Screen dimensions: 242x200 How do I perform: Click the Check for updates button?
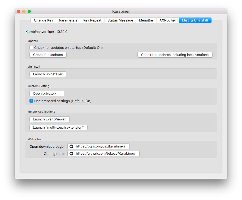[48, 55]
